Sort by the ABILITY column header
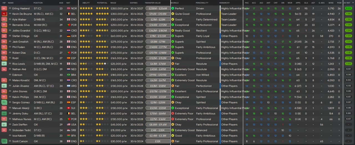Viewport: 355px width, 145px height. [x=86, y=3]
